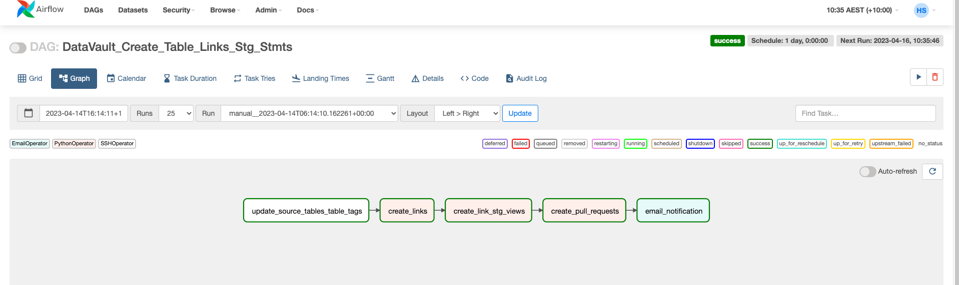
Task: Click the Airflow pinwheel logo
Action: point(26,9)
